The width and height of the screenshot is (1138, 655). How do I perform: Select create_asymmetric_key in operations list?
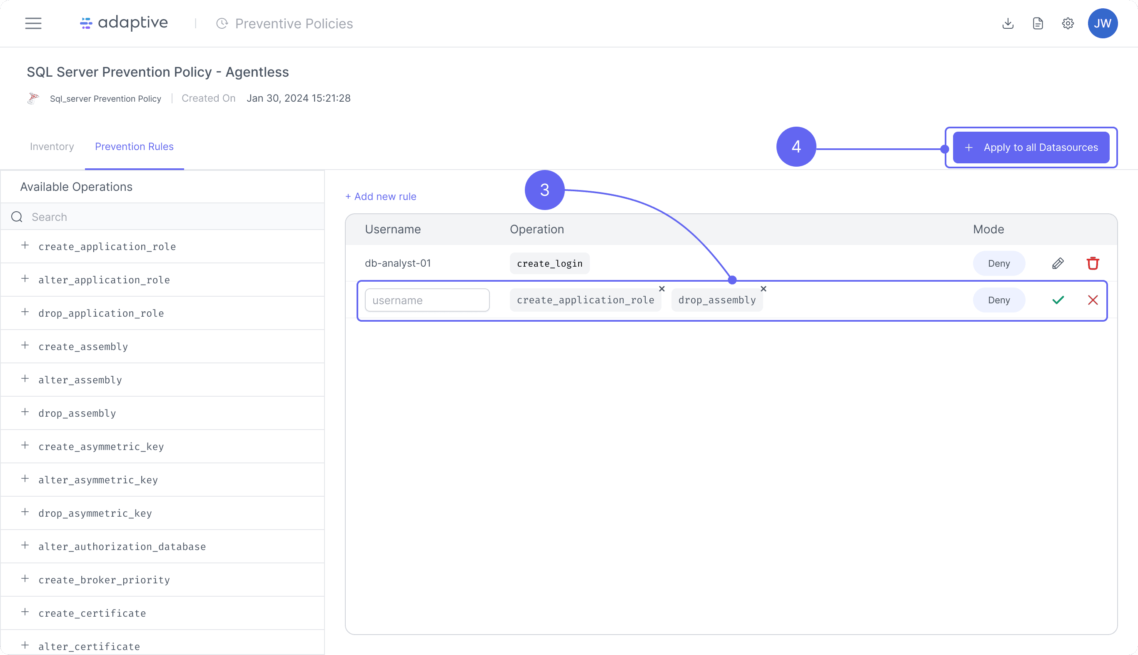(x=101, y=446)
